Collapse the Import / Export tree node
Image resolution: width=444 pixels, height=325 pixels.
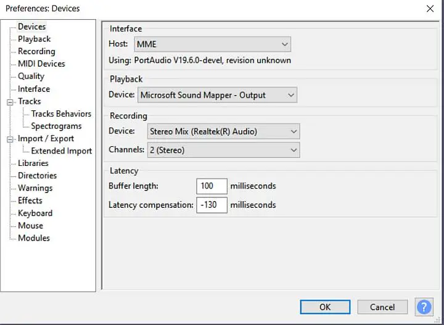10,139
